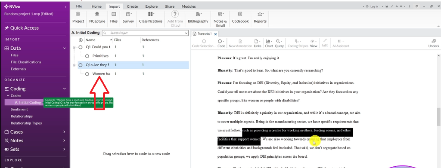Open Externals in the sidebar
The width and height of the screenshot is (441, 168).
point(18,69)
